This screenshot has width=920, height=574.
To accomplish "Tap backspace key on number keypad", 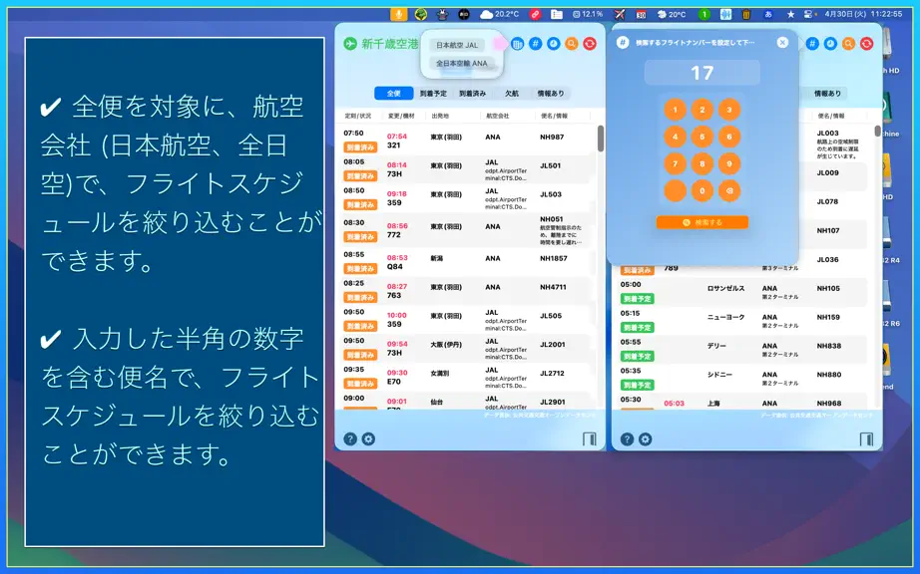I will [x=729, y=190].
